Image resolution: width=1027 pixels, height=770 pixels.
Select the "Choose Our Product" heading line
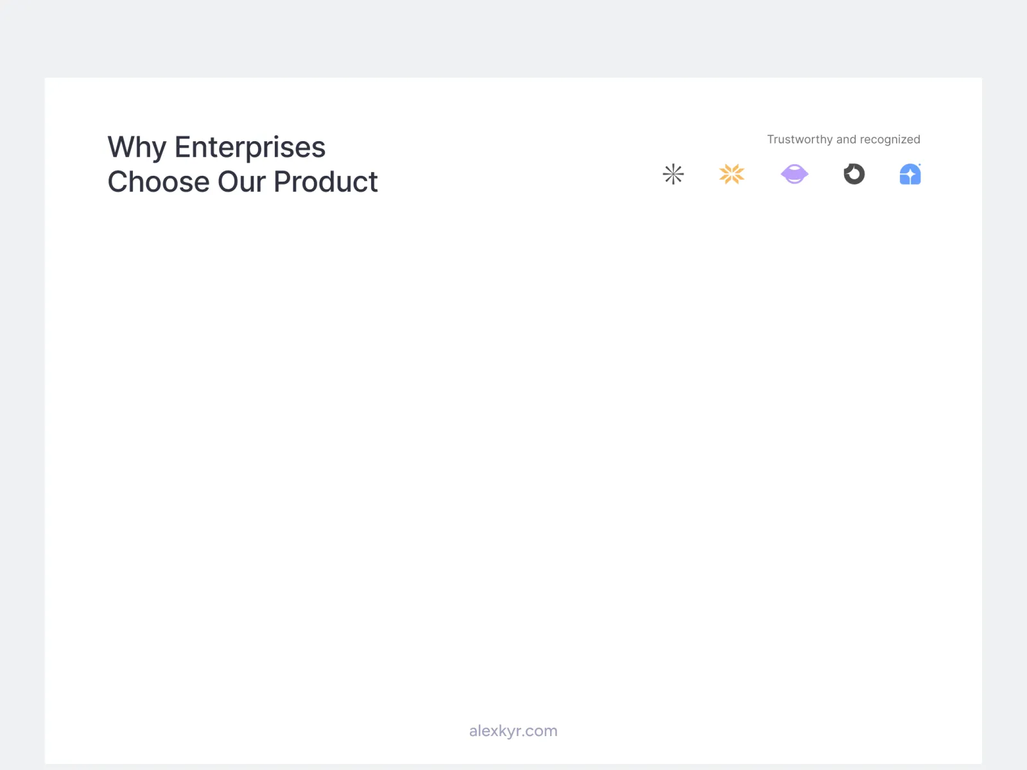click(243, 182)
